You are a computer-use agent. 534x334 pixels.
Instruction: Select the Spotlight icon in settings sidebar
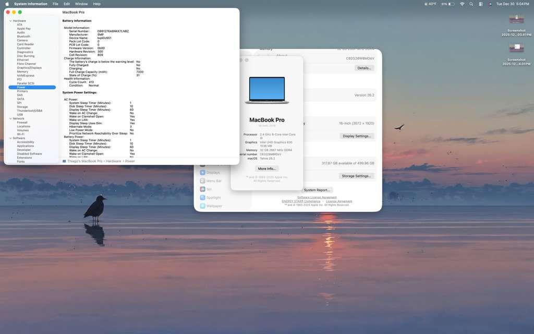[x=202, y=198]
